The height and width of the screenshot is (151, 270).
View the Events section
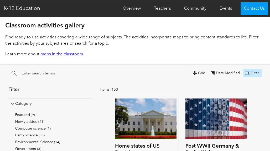pyautogui.click(x=226, y=8)
